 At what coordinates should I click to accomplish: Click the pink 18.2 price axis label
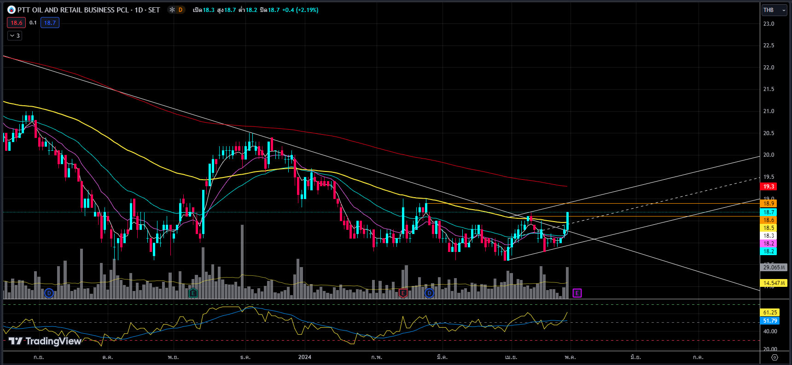click(769, 244)
